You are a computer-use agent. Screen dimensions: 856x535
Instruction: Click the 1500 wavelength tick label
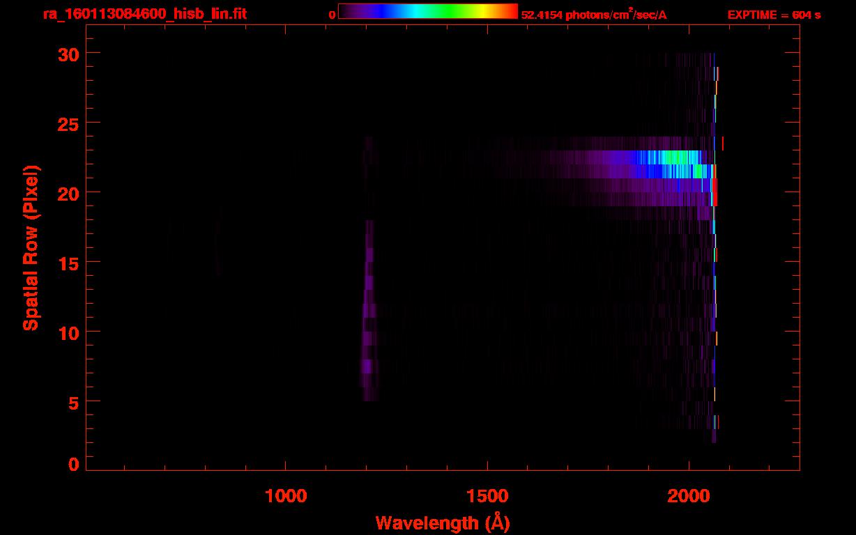click(487, 496)
